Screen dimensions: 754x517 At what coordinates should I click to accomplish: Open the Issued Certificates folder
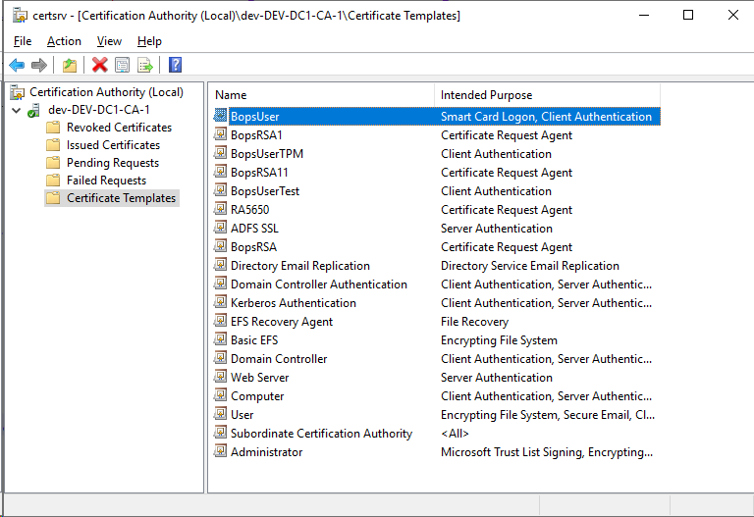click(113, 145)
